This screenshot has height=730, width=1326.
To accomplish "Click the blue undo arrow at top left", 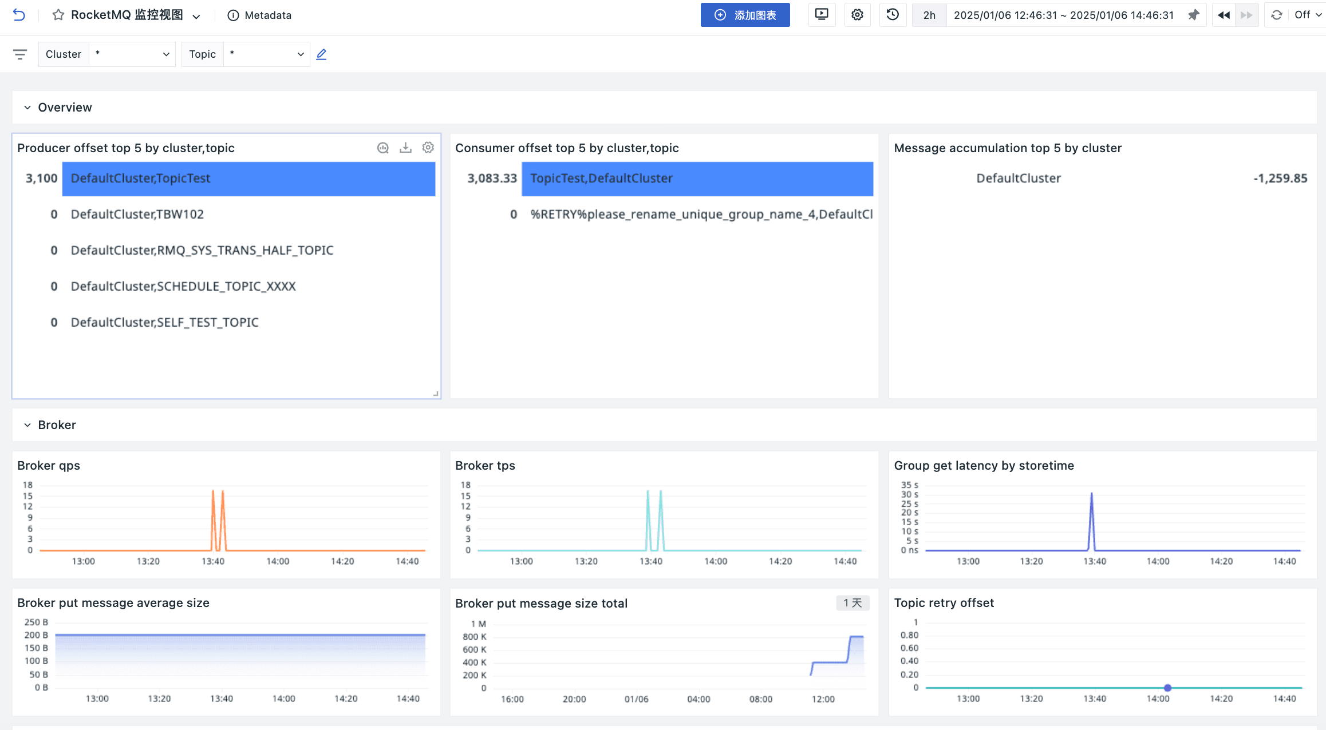I will click(x=19, y=15).
